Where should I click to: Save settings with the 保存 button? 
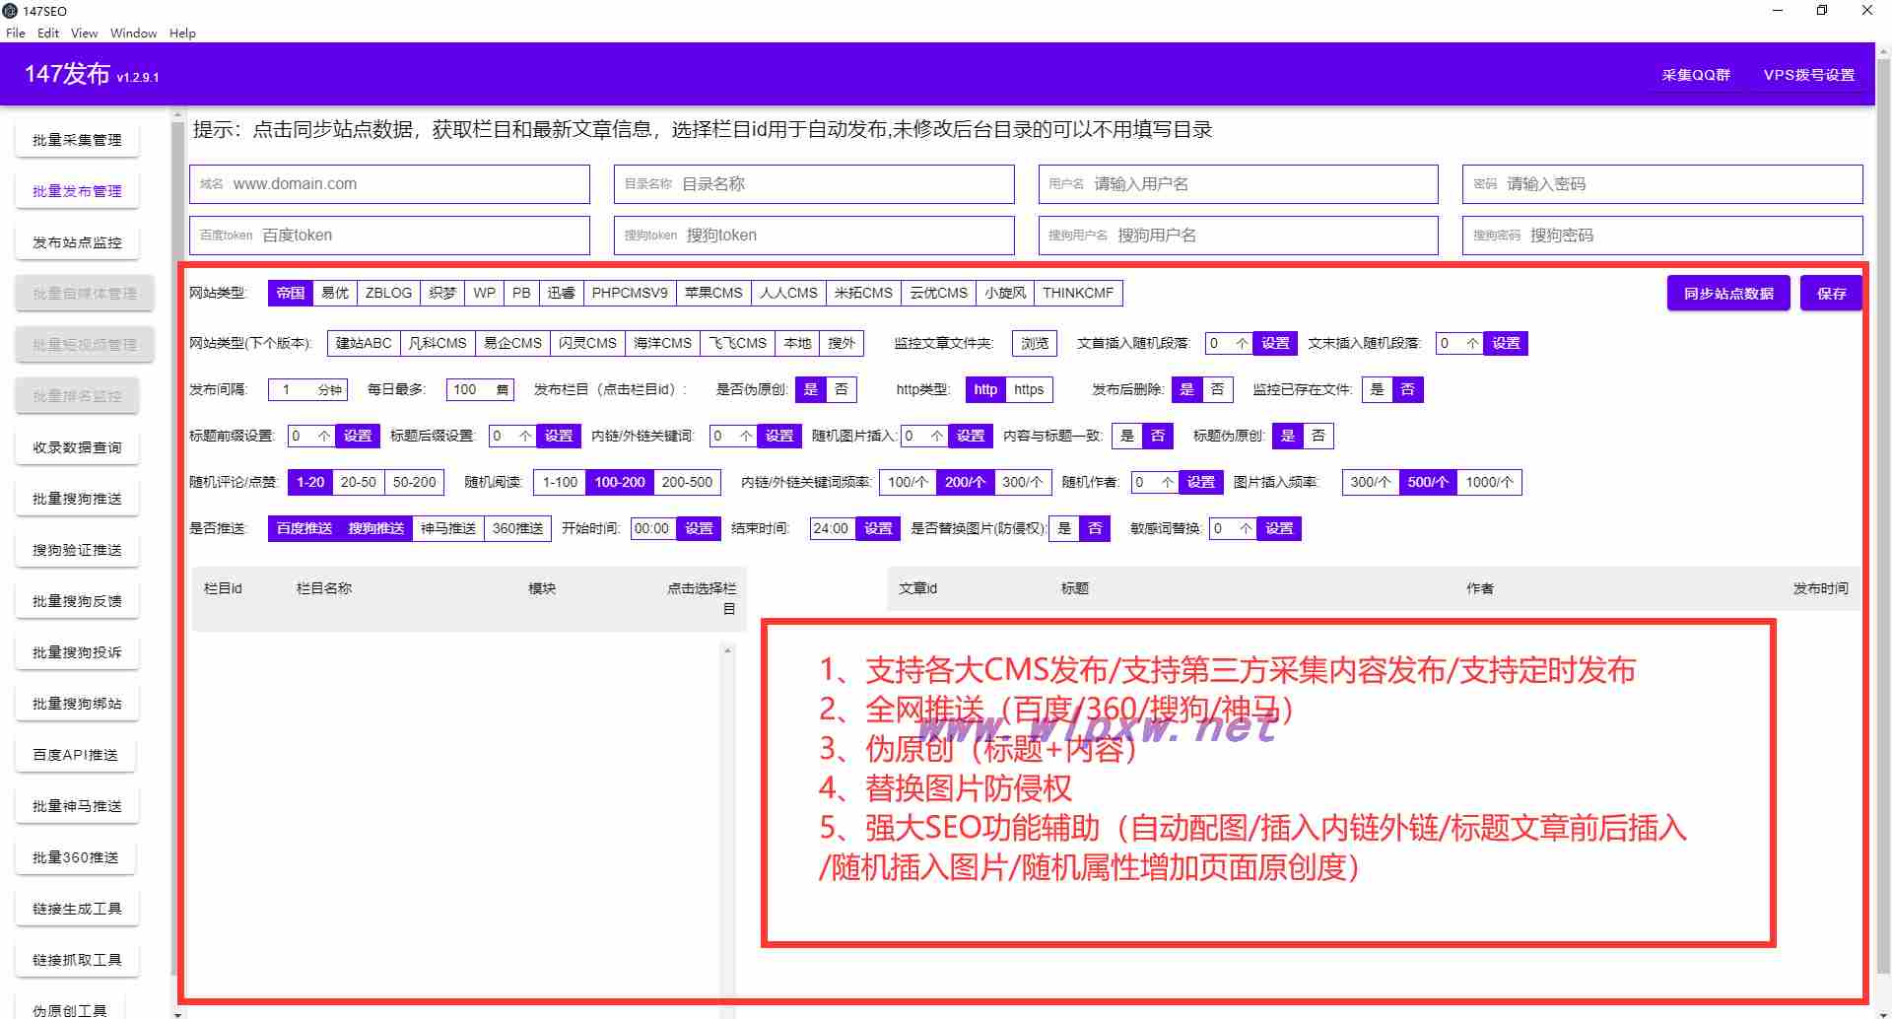1831,294
